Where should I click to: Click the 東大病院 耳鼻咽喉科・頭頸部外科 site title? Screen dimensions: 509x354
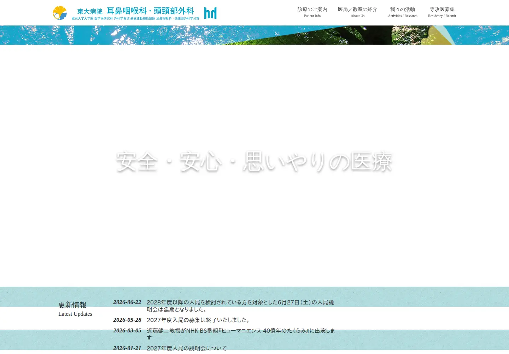136,11
